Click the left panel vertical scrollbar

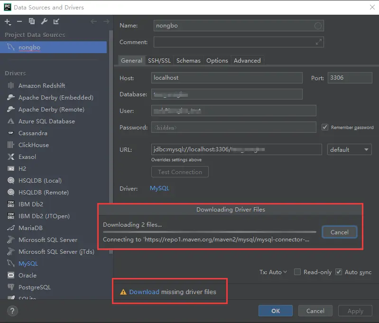click(x=111, y=142)
